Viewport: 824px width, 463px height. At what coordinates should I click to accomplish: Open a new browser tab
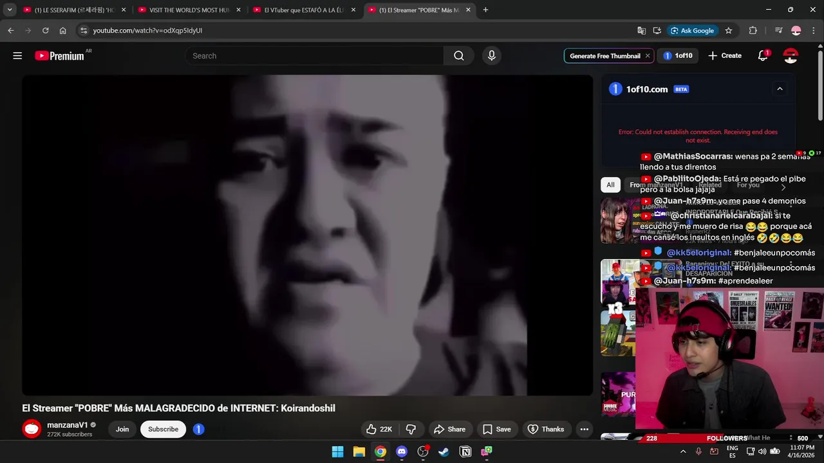pos(485,10)
